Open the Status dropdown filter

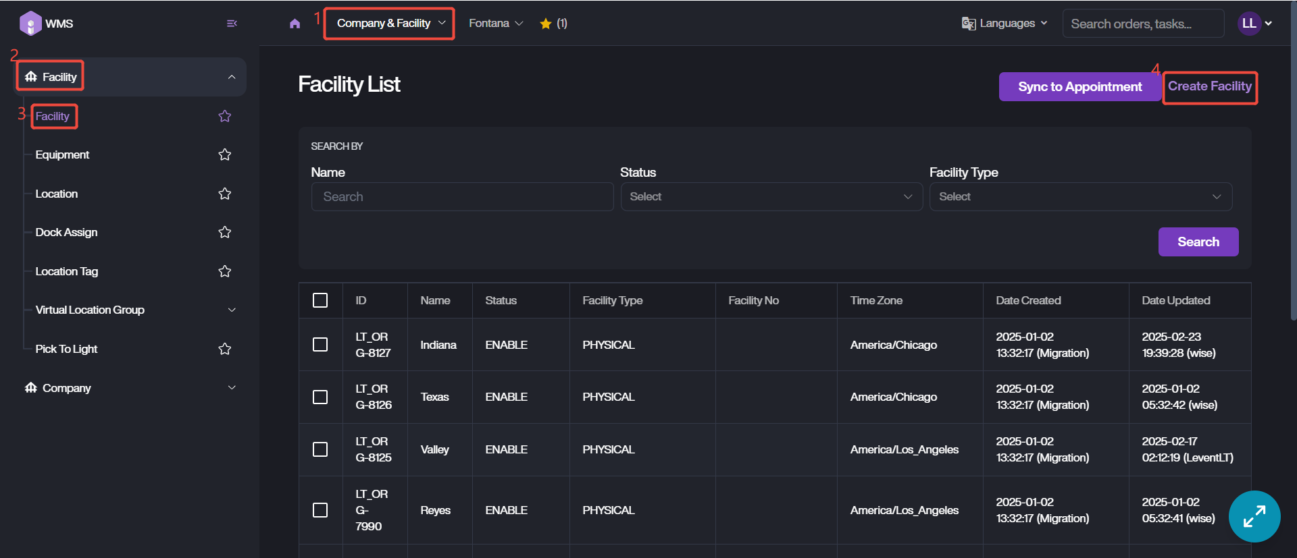click(771, 197)
